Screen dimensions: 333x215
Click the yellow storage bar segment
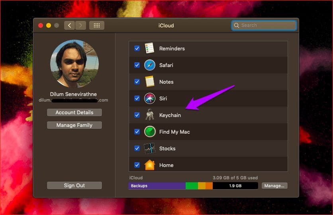[x=202, y=186]
